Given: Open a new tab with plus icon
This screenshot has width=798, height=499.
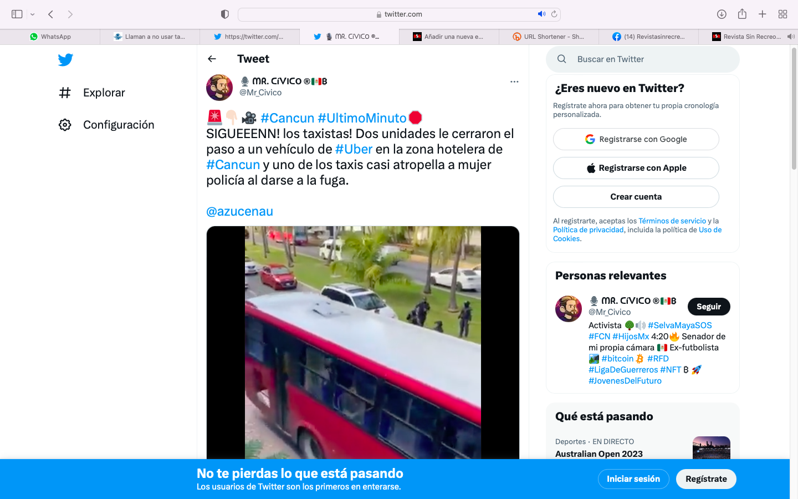Looking at the screenshot, I should 763,14.
